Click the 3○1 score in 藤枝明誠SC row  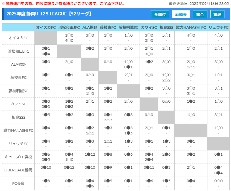219,88
